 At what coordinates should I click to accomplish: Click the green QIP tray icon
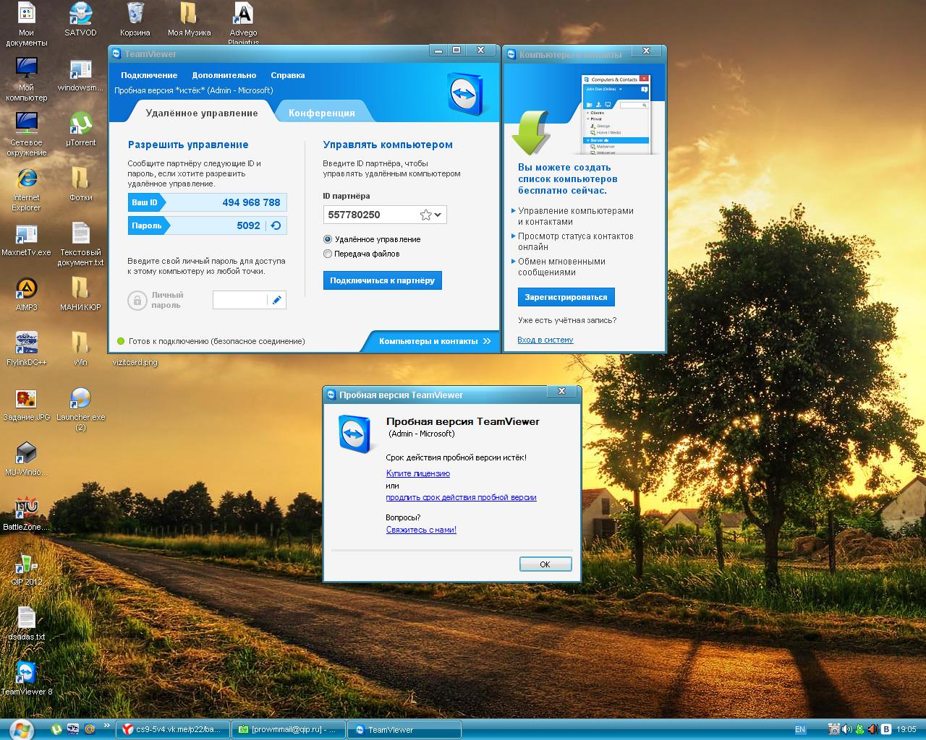pos(859,729)
